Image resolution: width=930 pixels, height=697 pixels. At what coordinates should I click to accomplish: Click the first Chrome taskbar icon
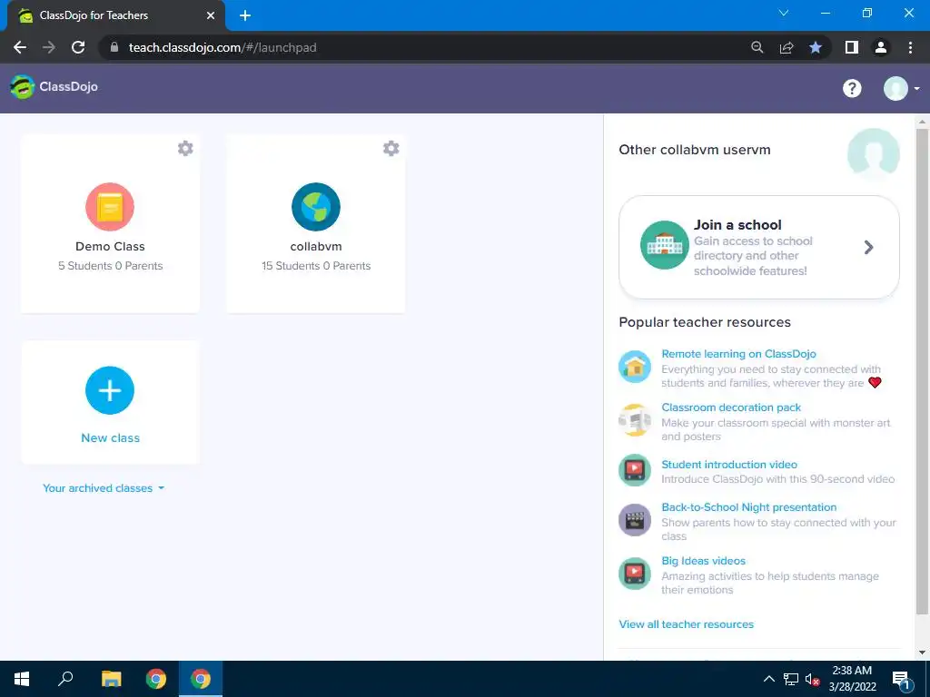pos(156,679)
